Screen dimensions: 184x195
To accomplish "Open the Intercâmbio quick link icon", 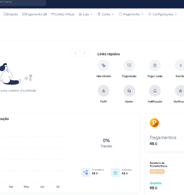I will click(103, 65).
